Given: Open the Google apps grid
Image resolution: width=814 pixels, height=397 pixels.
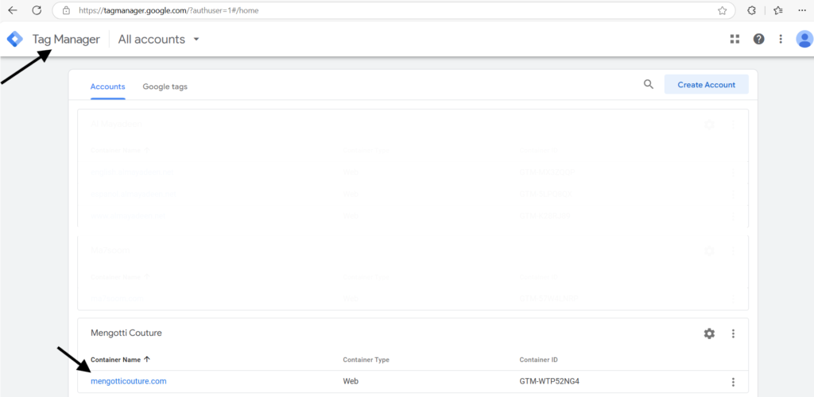Looking at the screenshot, I should tap(735, 39).
